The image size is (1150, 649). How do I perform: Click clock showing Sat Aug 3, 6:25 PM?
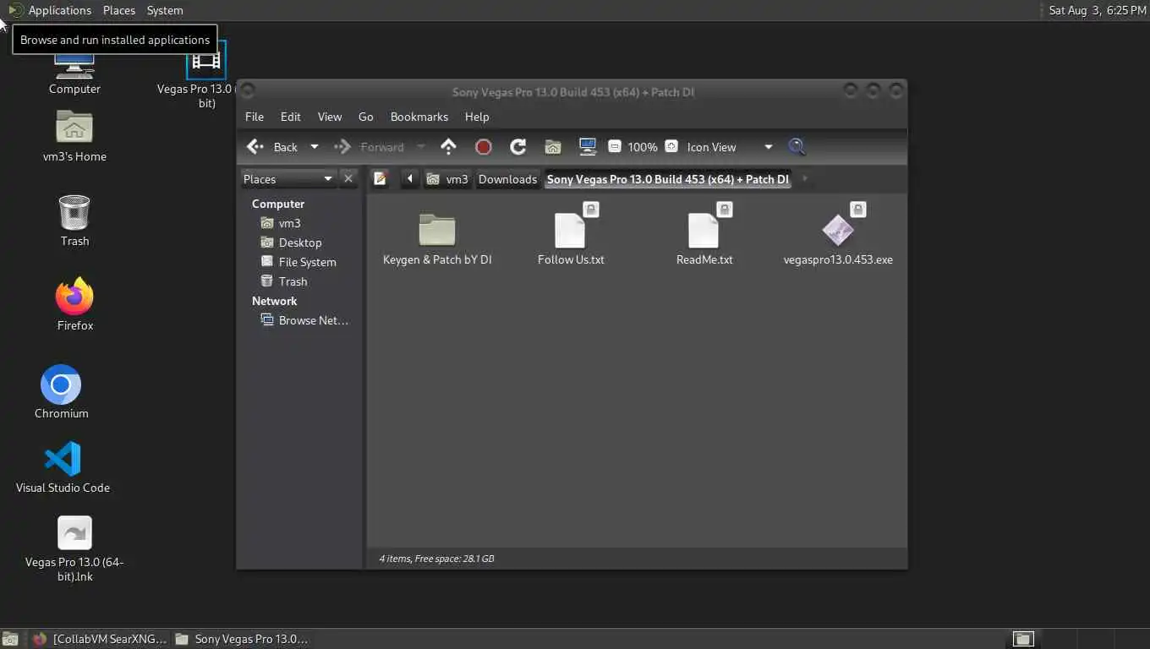(1097, 10)
